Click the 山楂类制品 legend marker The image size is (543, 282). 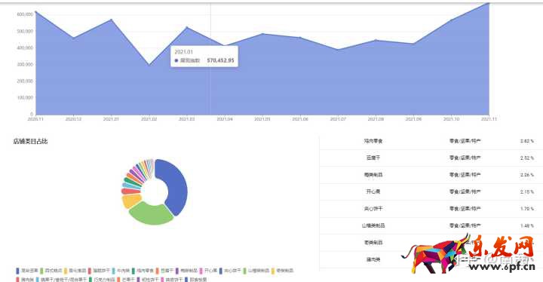tap(245, 271)
